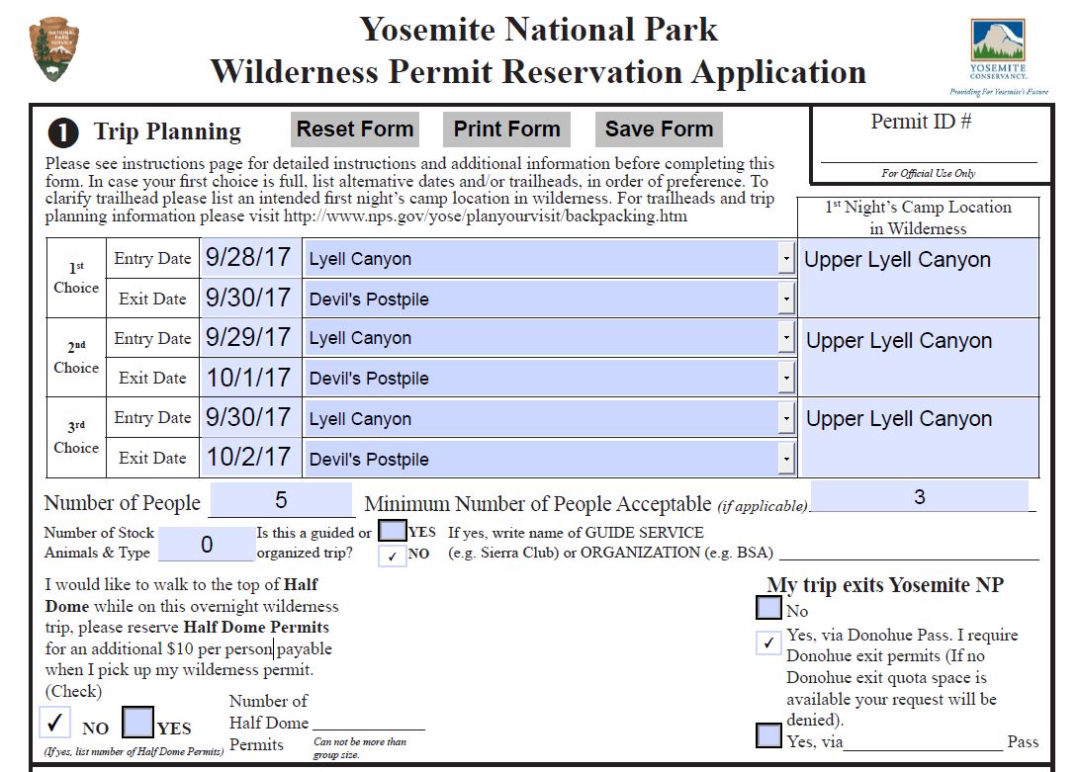Open 2nd choice exit trailhead dropdown arrow
Image resolution: width=1080 pixels, height=772 pixels.
786,378
